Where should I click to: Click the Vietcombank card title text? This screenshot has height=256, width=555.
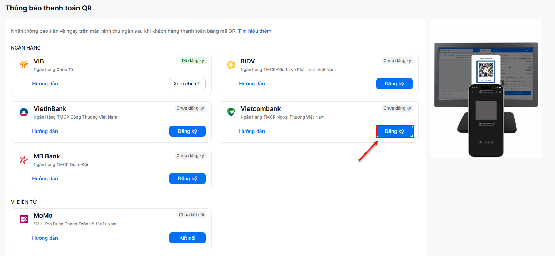261,109
